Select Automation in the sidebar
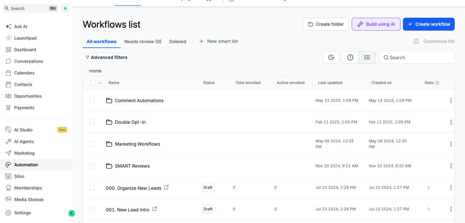This screenshot has height=223, width=465. (x=36, y=165)
